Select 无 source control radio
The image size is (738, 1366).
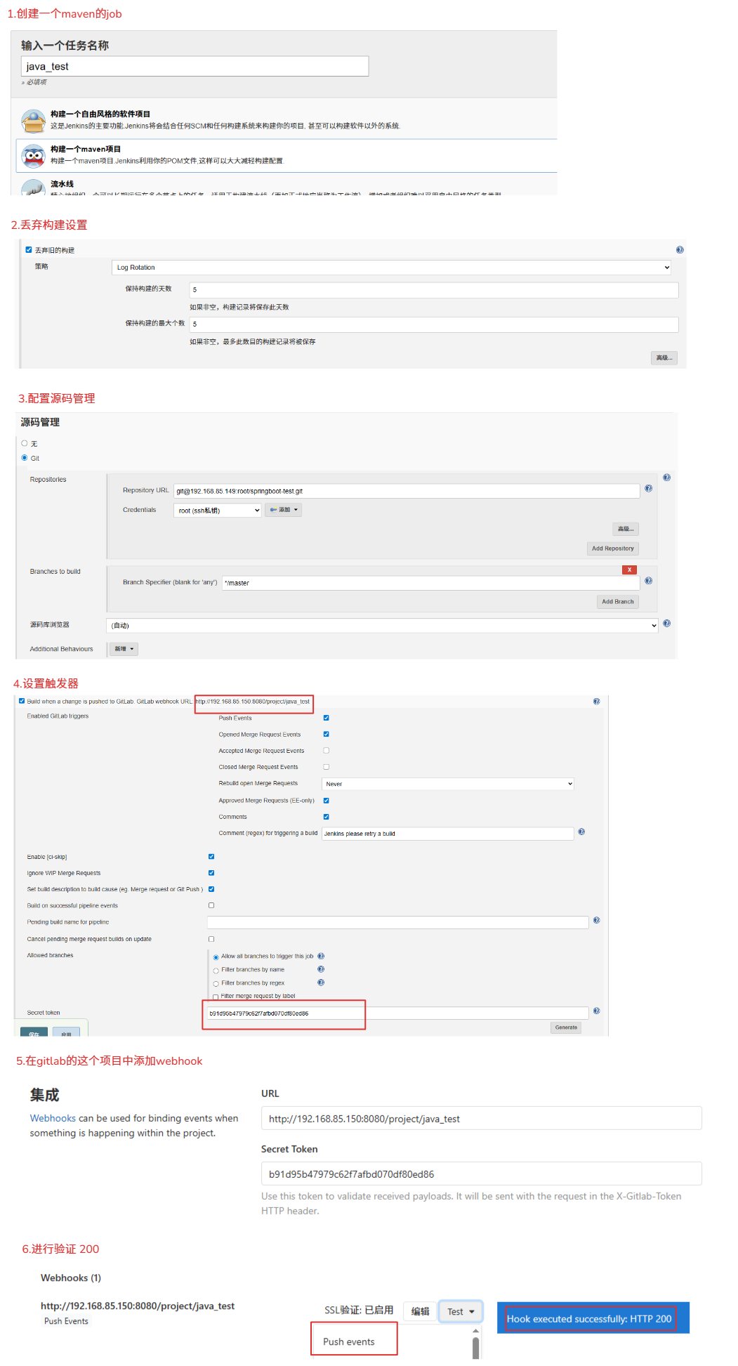(25, 443)
